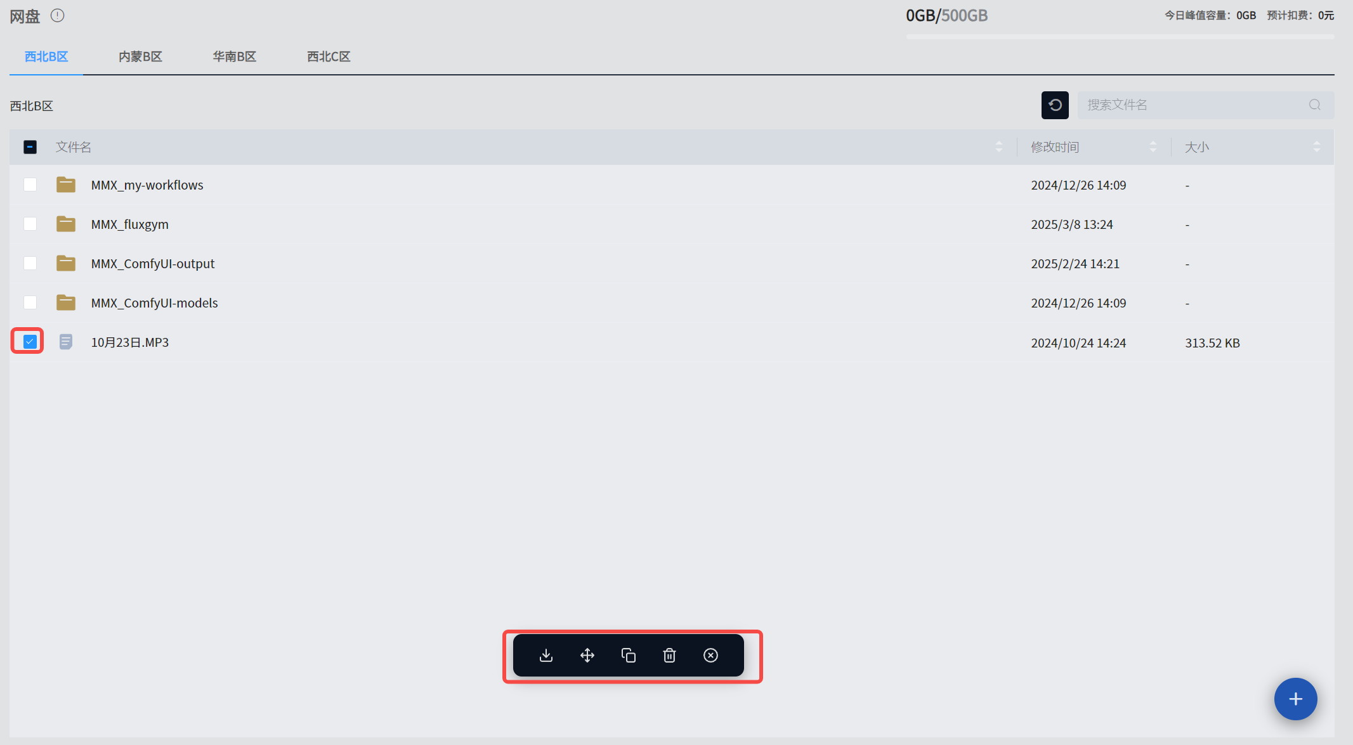Click the move icon in bottom toolbar
The width and height of the screenshot is (1353, 745).
point(587,655)
